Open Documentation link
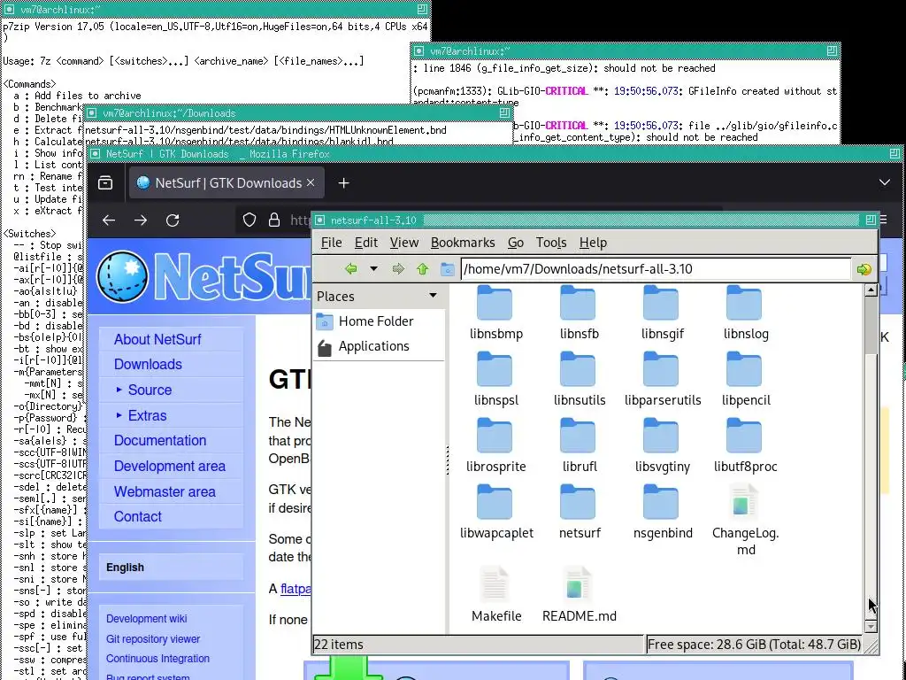The width and height of the screenshot is (906, 680). pos(160,441)
